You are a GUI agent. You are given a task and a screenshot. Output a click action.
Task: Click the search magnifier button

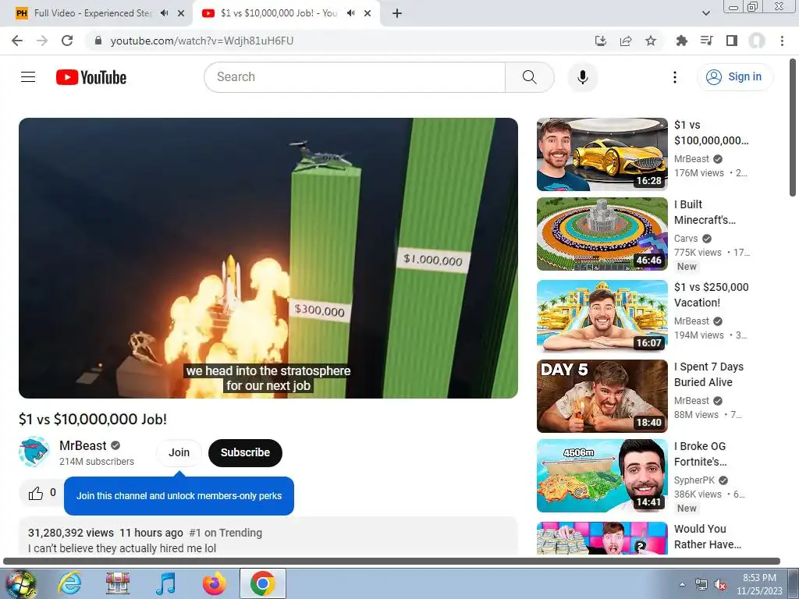click(x=530, y=77)
